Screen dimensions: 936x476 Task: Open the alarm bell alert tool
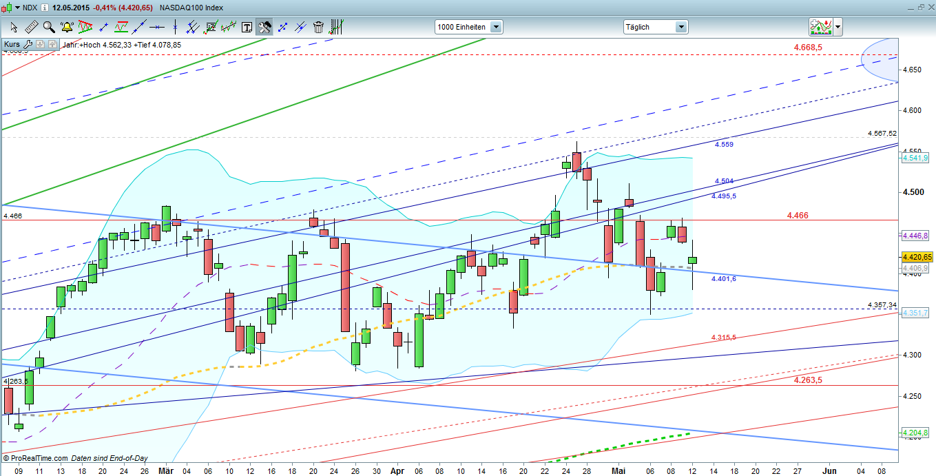(67, 27)
